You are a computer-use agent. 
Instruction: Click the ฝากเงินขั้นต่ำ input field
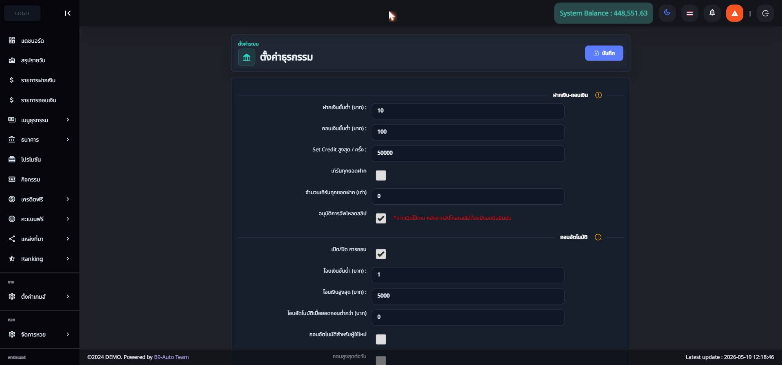(x=468, y=111)
